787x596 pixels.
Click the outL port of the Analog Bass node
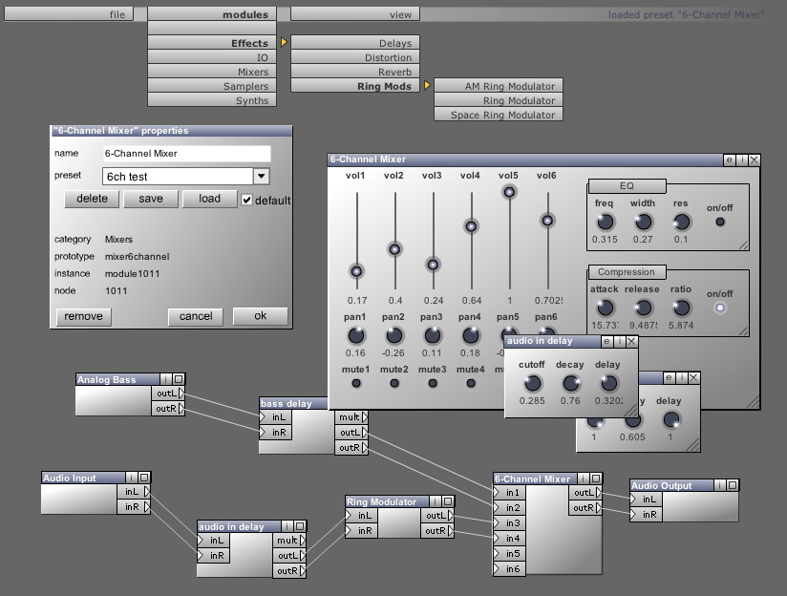pos(168,394)
